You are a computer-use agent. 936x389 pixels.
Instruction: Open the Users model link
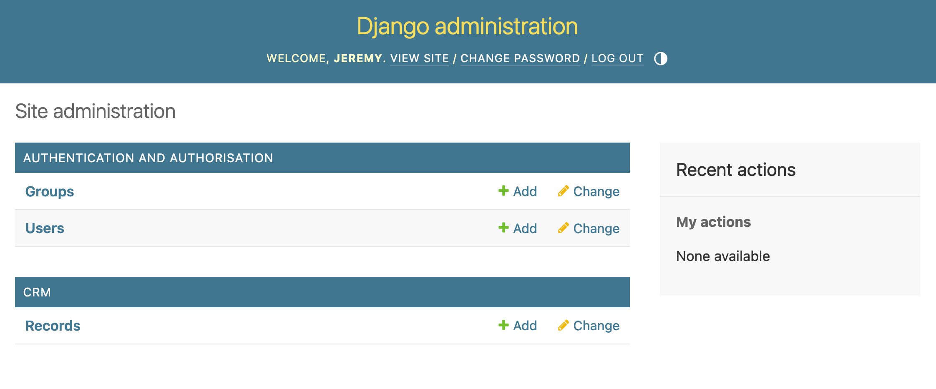[x=45, y=228]
